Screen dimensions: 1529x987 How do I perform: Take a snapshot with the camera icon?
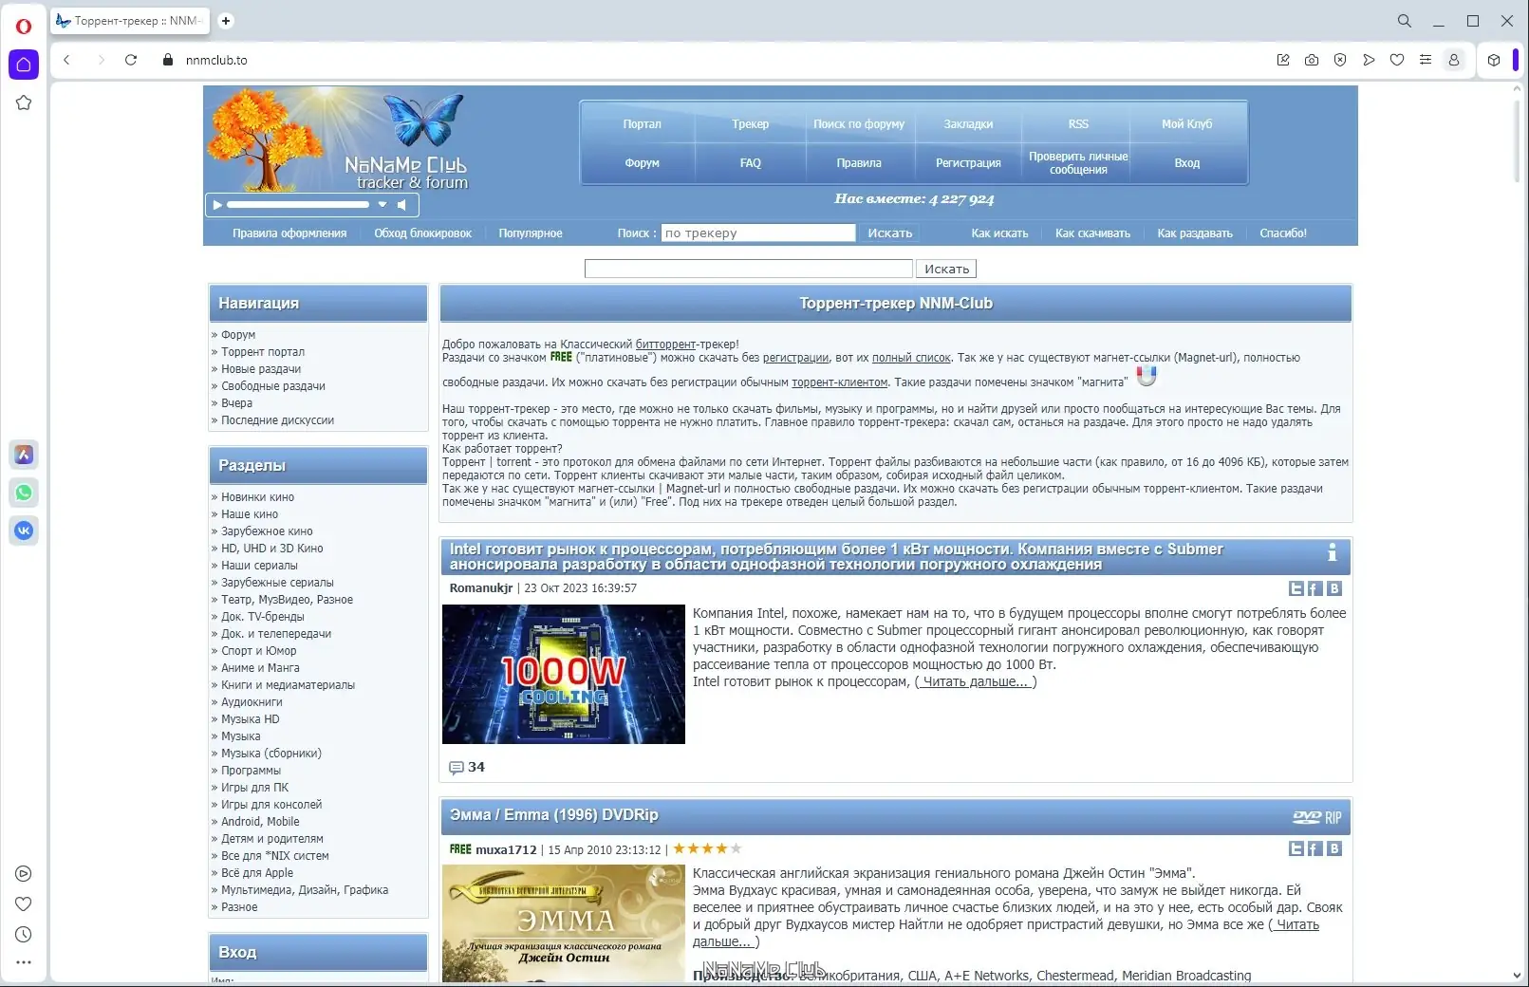(1312, 60)
